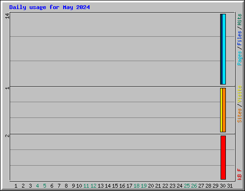Click the green day '25' axis label
Screen dimensions: 245x191
click(187, 186)
